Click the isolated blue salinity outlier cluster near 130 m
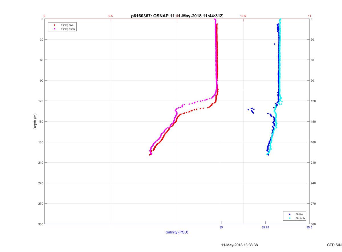The width and height of the screenshot is (342, 252). (251, 110)
